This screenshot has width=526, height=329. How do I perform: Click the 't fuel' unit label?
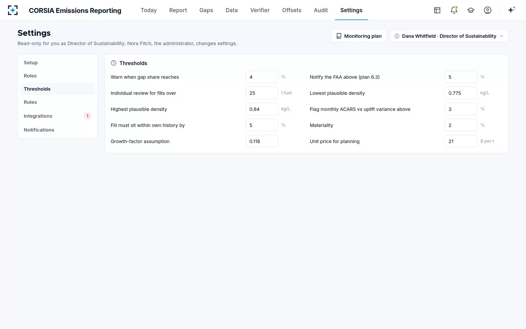coord(286,93)
